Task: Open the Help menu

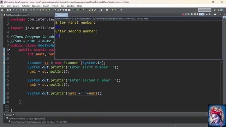Action: click(79, 6)
